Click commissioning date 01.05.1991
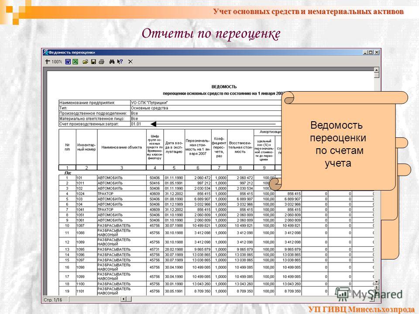 [174, 183]
